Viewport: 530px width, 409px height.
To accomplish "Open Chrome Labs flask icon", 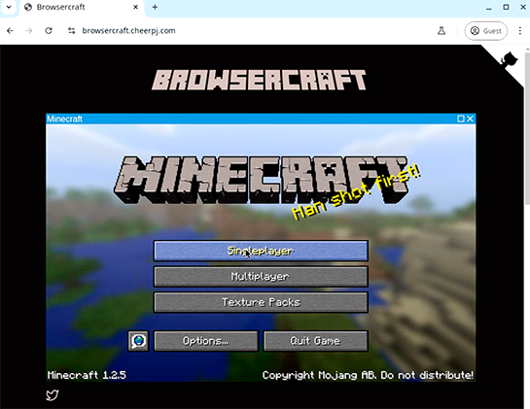I will click(x=442, y=31).
